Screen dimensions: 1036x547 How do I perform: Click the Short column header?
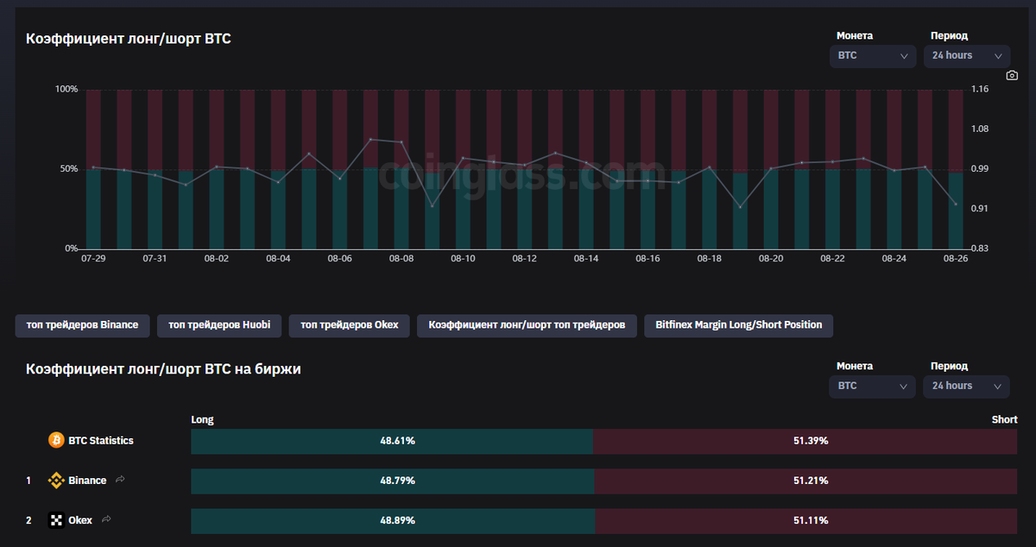[1005, 420]
